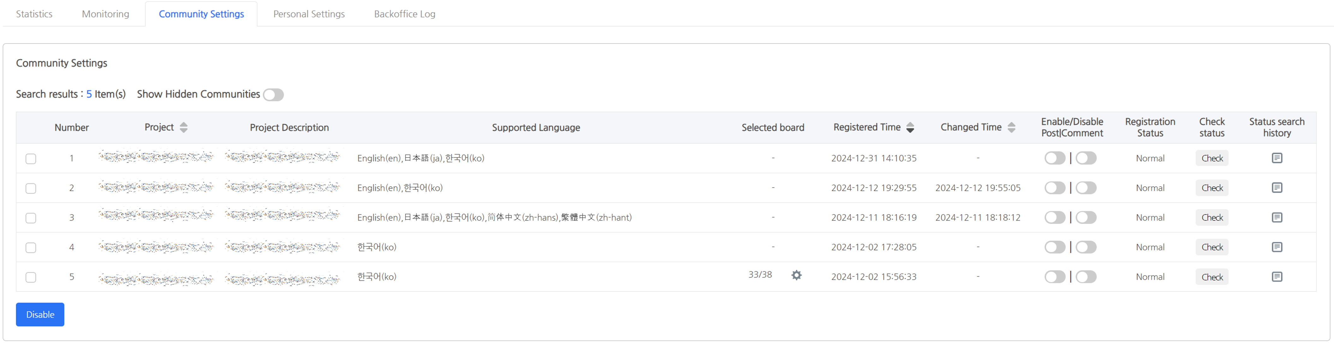Go to the Personal Settings tab
Viewport: 1334px width, 346px height.
pyautogui.click(x=309, y=14)
